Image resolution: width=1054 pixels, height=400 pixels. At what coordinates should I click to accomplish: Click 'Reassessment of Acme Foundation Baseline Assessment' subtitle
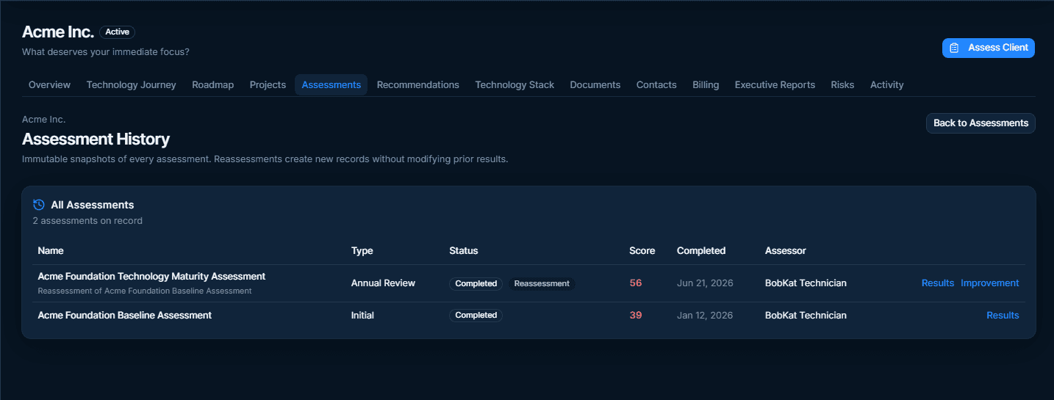coord(145,291)
